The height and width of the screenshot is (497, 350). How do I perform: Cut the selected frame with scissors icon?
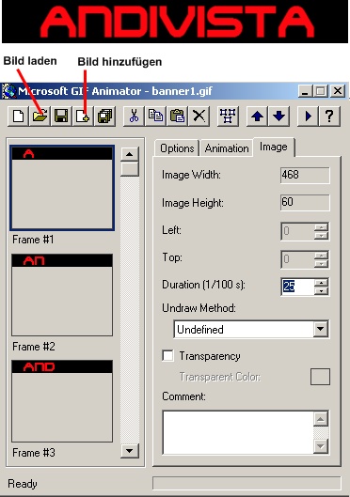134,116
